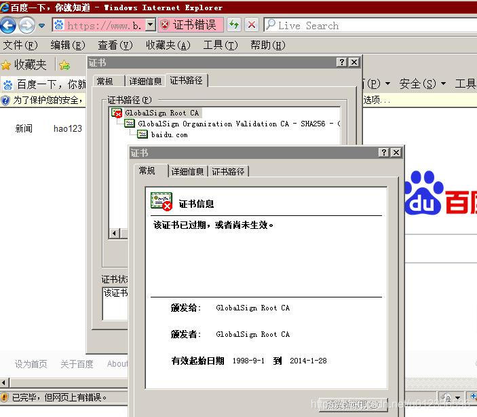Open the (P) page toolbar dropdown

(x=377, y=84)
